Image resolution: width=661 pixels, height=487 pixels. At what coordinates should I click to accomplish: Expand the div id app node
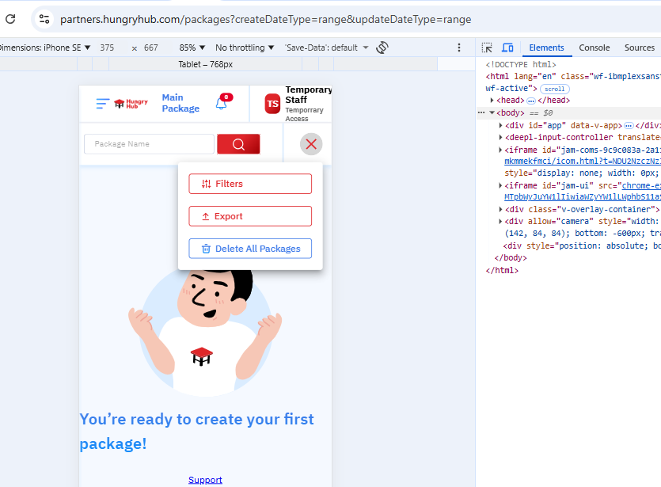pyautogui.click(x=501, y=125)
